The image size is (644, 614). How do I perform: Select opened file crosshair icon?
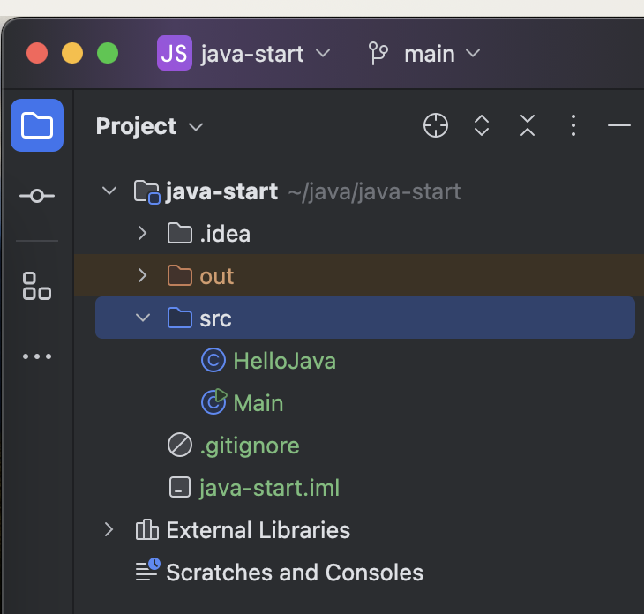[x=436, y=126]
